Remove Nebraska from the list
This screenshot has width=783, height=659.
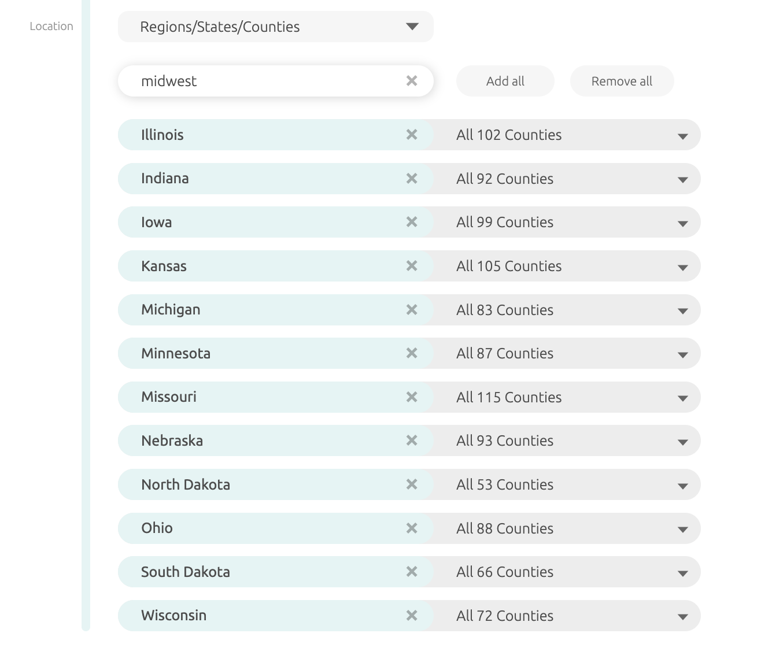click(x=412, y=440)
